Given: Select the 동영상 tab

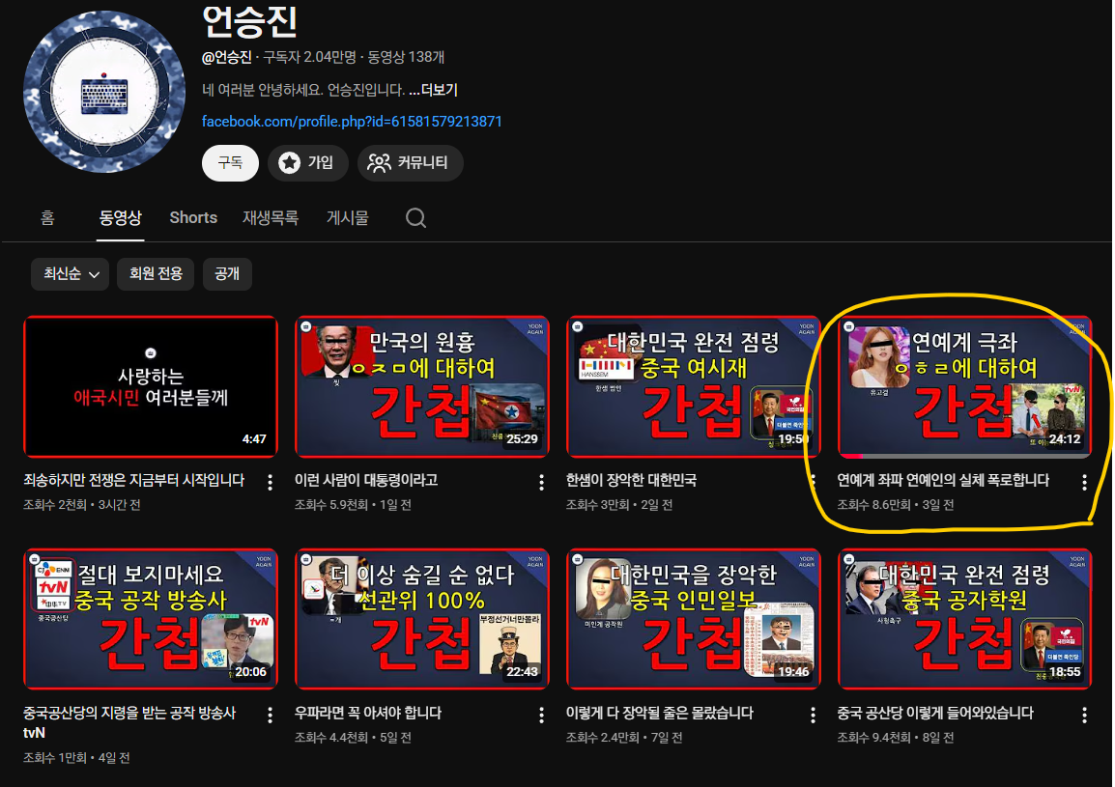Looking at the screenshot, I should point(120,217).
